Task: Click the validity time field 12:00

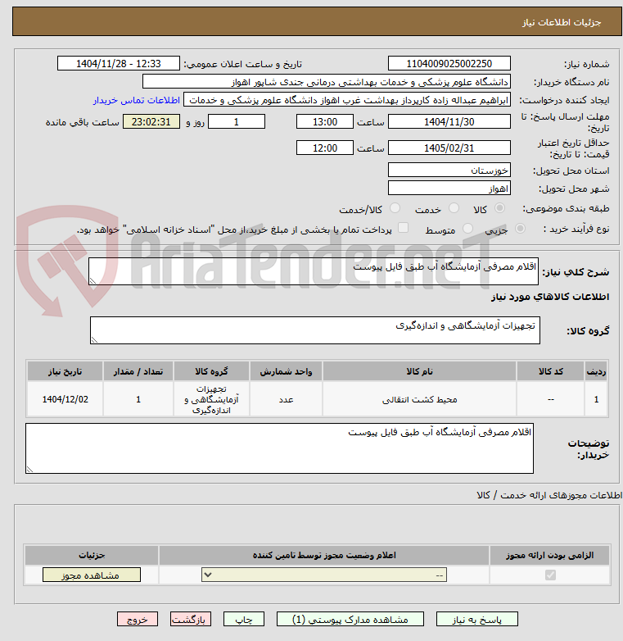Action: [x=324, y=148]
